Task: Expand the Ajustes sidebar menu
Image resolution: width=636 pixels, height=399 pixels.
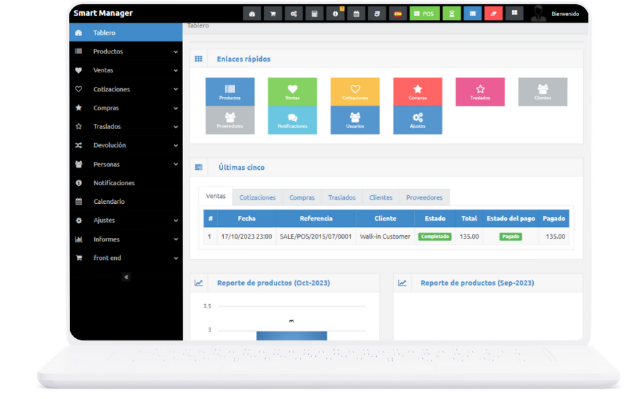Action: (x=126, y=221)
